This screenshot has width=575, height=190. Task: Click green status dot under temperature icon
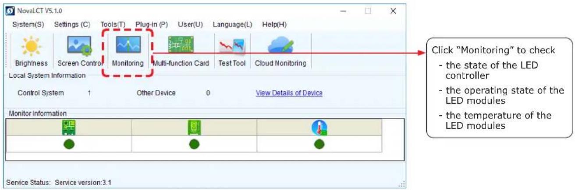pyautogui.click(x=319, y=144)
